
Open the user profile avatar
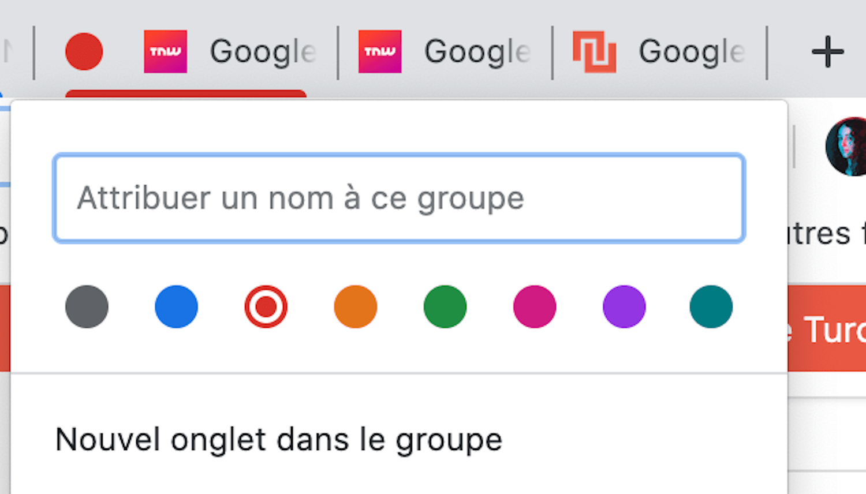click(846, 147)
